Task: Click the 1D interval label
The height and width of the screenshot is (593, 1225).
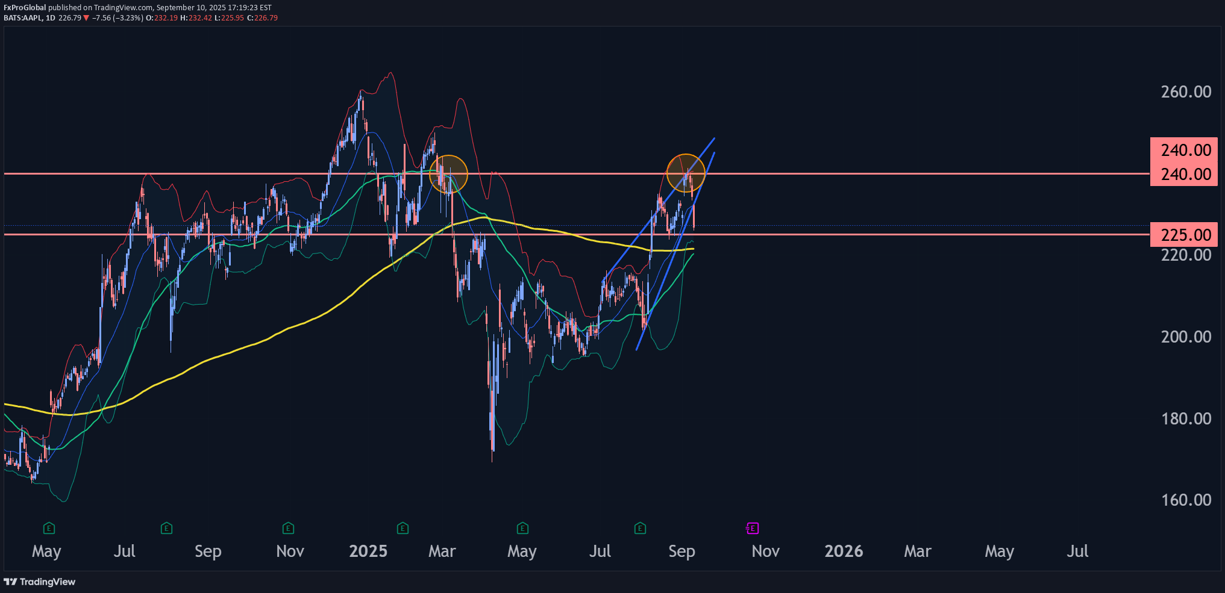Action: tap(51, 18)
